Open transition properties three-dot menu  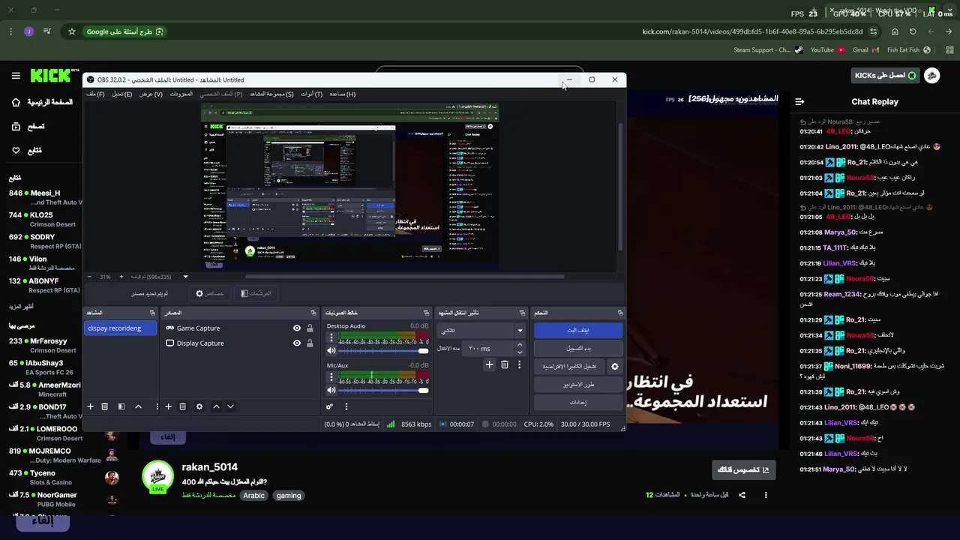(x=519, y=364)
